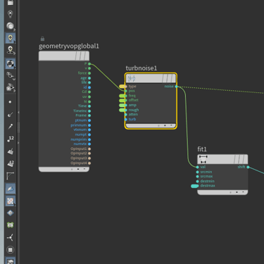
Task: Click the turbnoise1 noise-wave node icon
Action: 132,78
